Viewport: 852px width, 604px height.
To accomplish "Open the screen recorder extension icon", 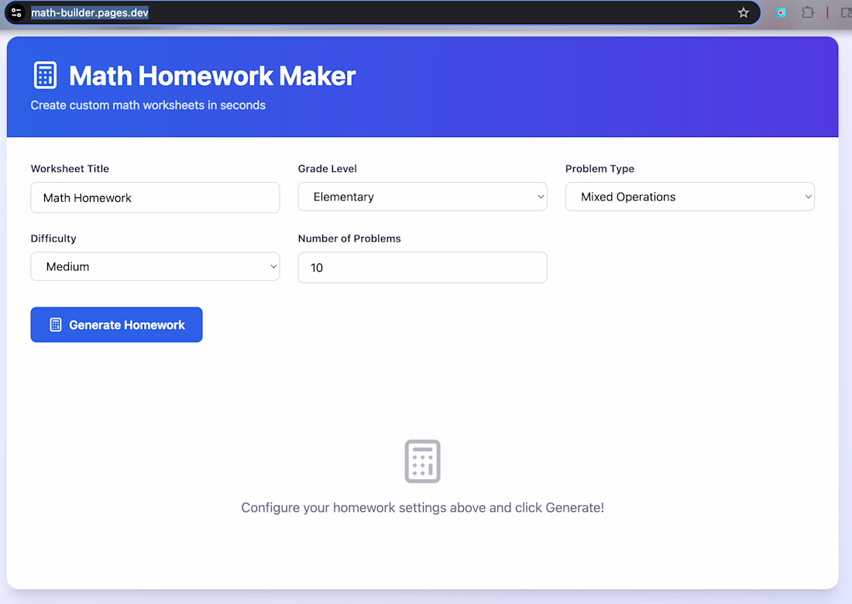I will click(781, 12).
